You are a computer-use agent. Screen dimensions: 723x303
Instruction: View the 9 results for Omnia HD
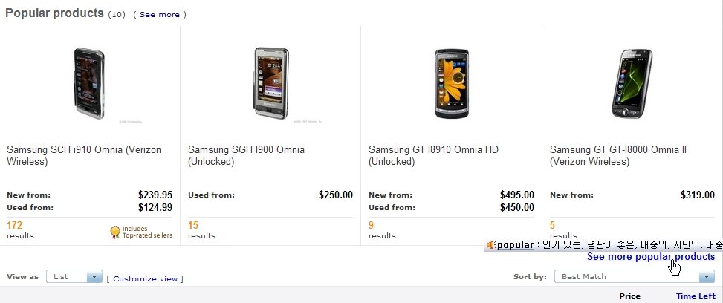point(372,225)
